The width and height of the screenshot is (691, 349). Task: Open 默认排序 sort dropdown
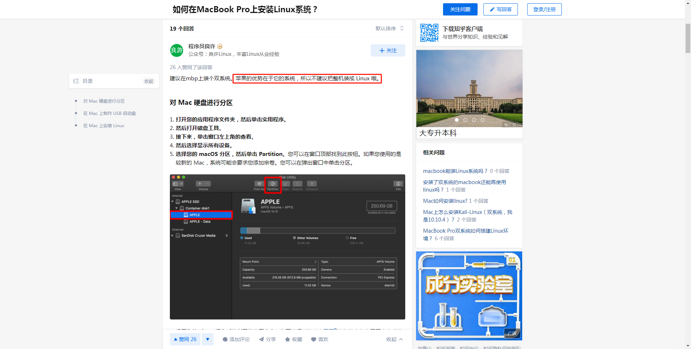tap(389, 28)
